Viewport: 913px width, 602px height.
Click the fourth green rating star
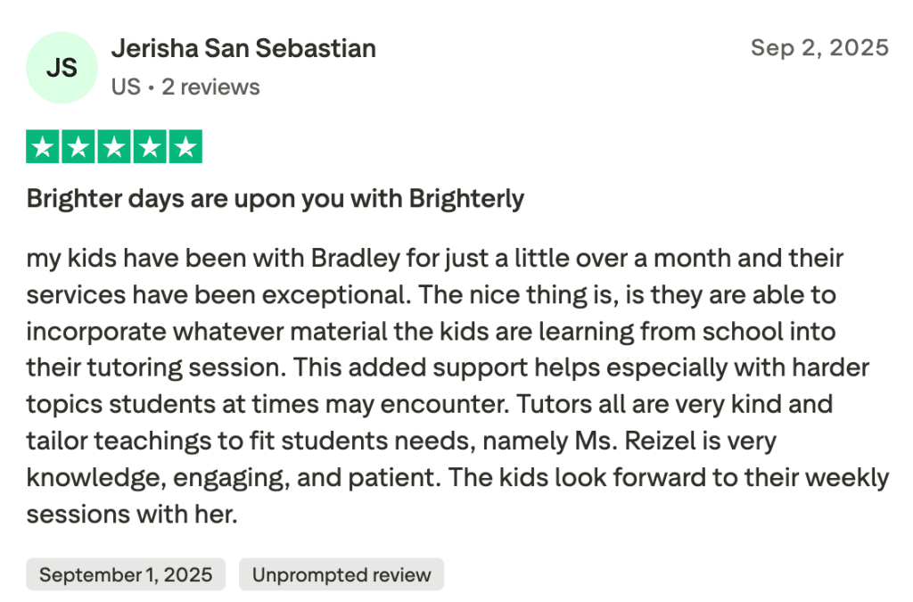point(149,147)
